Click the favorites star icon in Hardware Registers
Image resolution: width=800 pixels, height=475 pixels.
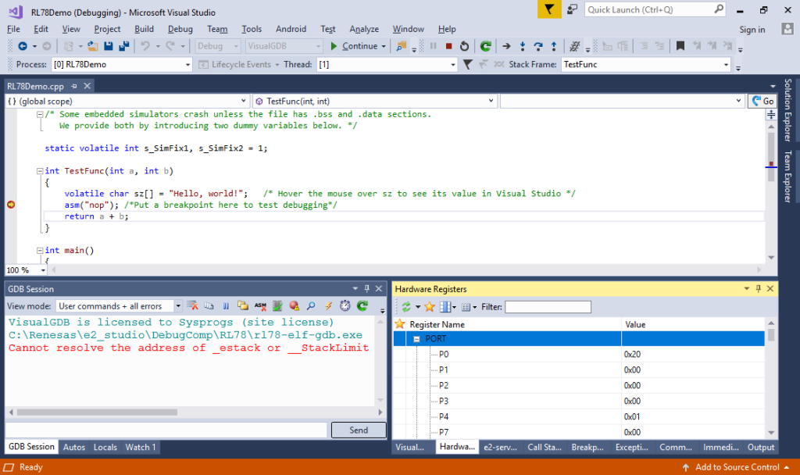(x=429, y=306)
